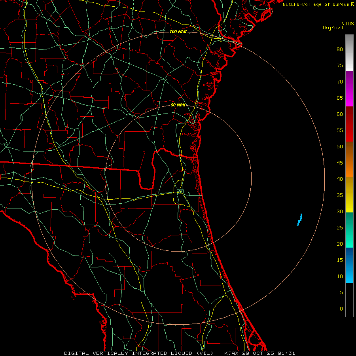This screenshot has width=356, height=356.
Task: Click the magenta-purple band of the color scale
Action: coord(349,89)
